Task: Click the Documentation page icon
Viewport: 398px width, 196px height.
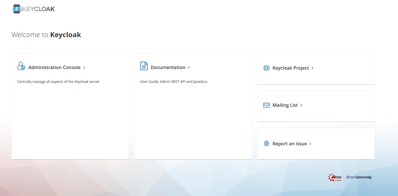Action: tap(144, 66)
